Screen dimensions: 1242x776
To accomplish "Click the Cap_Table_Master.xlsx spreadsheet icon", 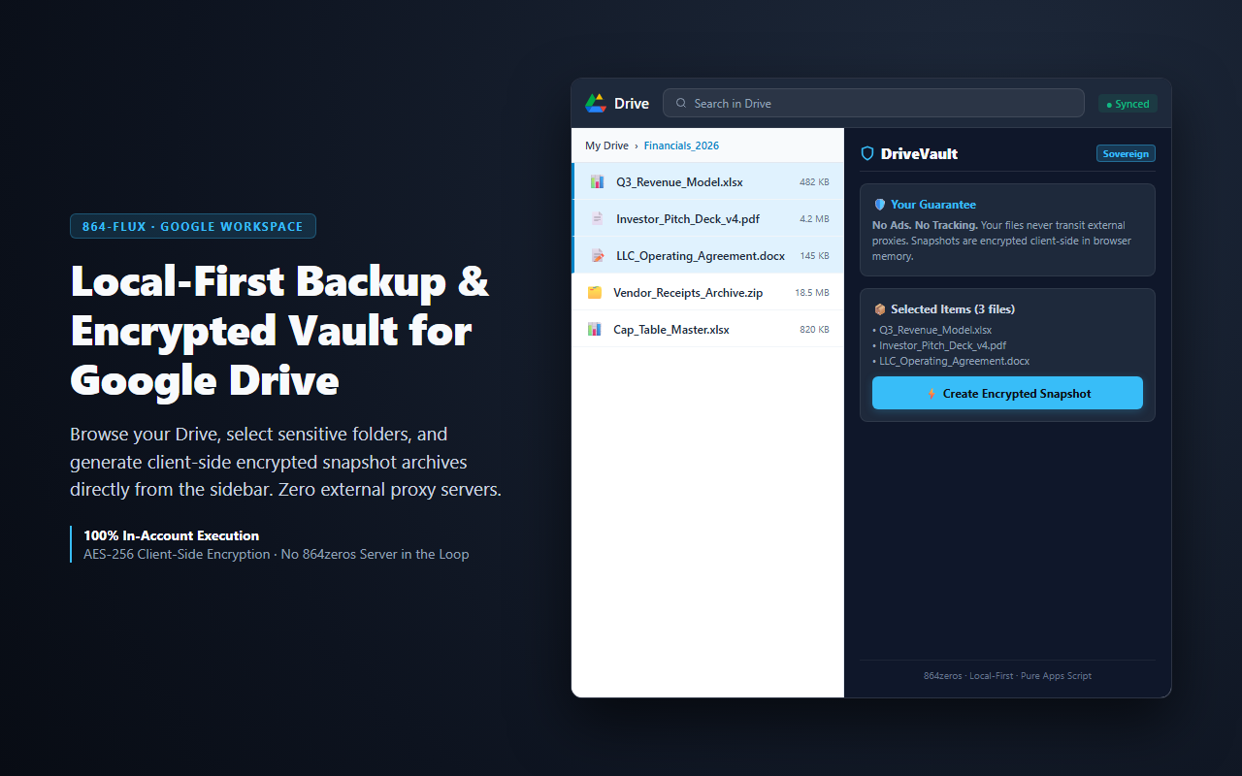I will click(x=594, y=329).
